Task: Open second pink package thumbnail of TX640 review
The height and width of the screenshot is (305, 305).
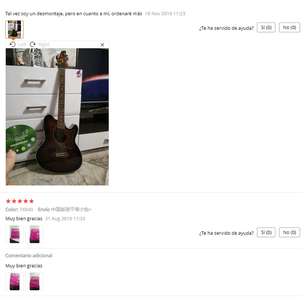Action: pyautogui.click(x=34, y=234)
